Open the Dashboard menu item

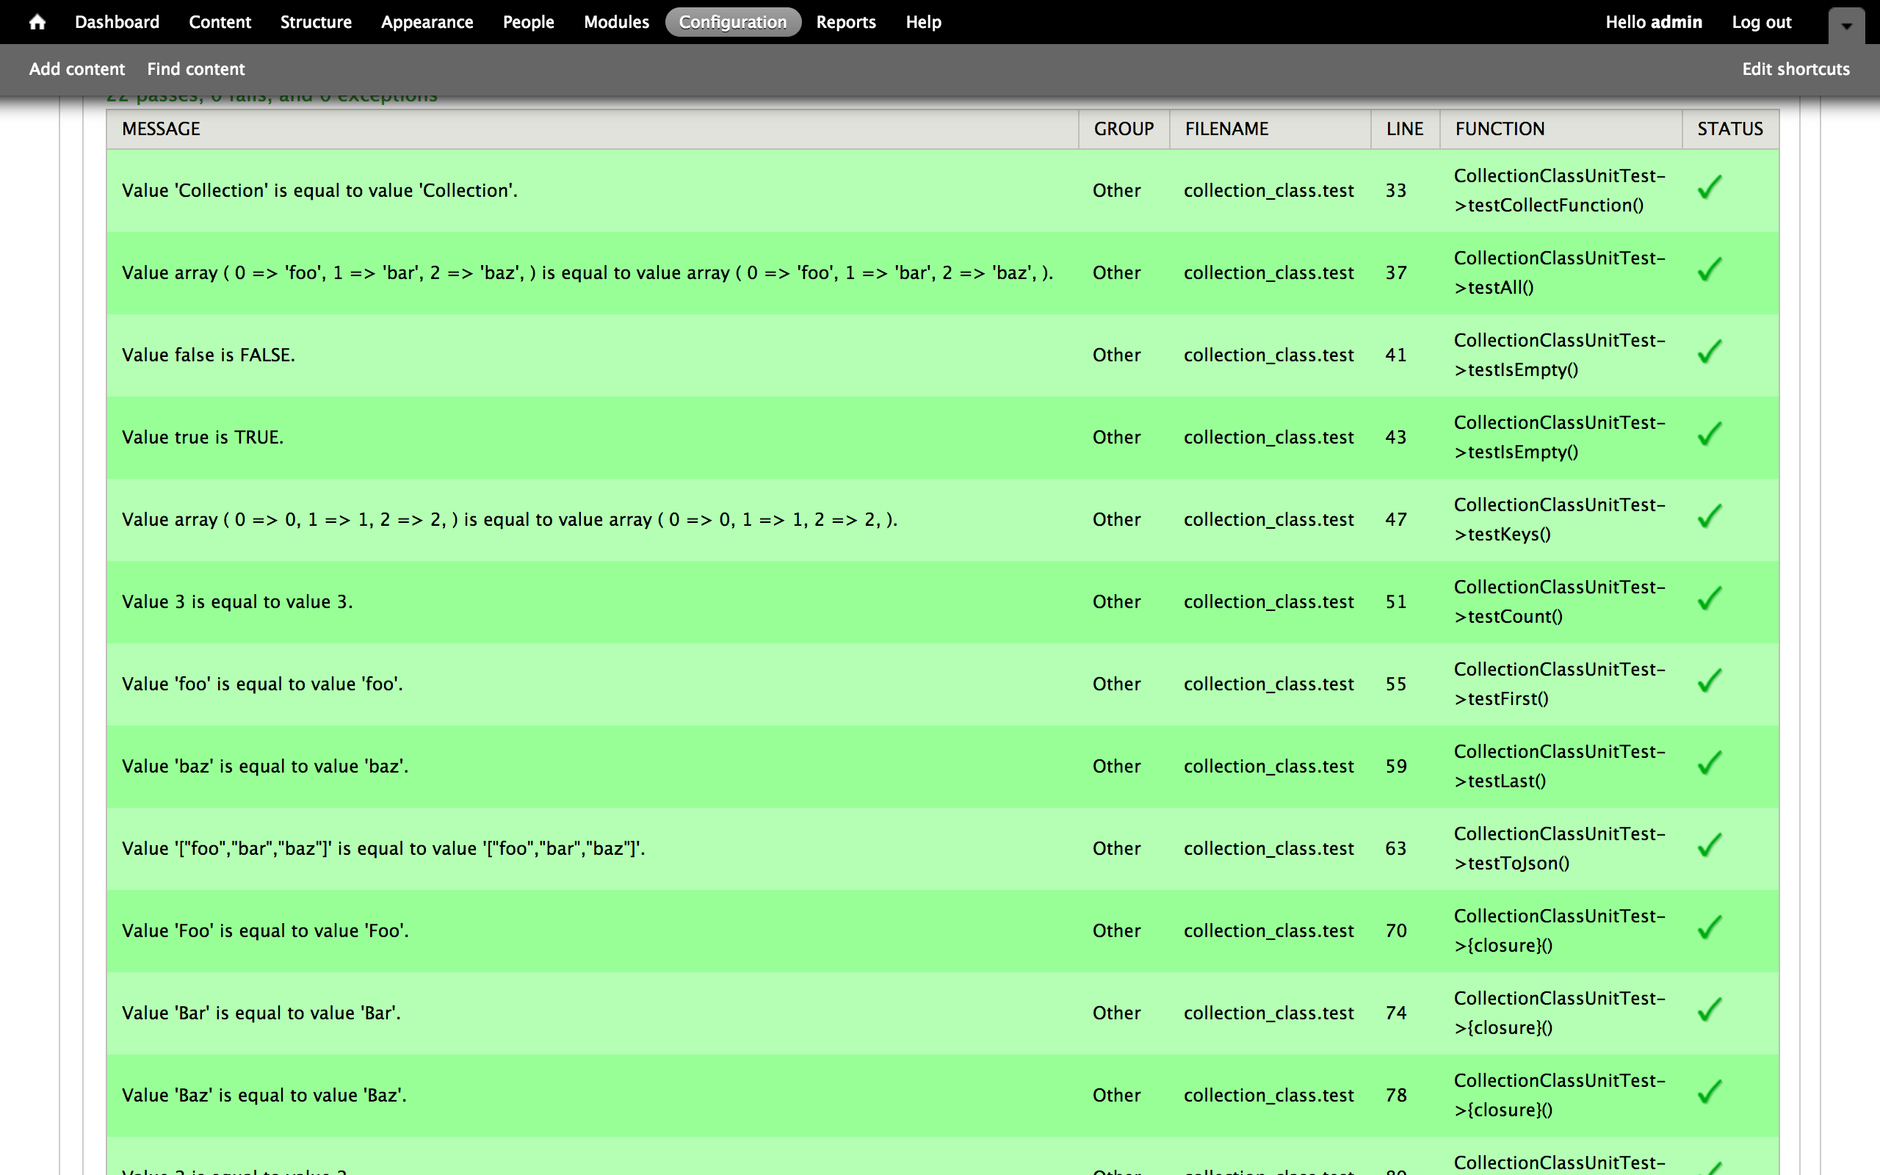pos(117,23)
